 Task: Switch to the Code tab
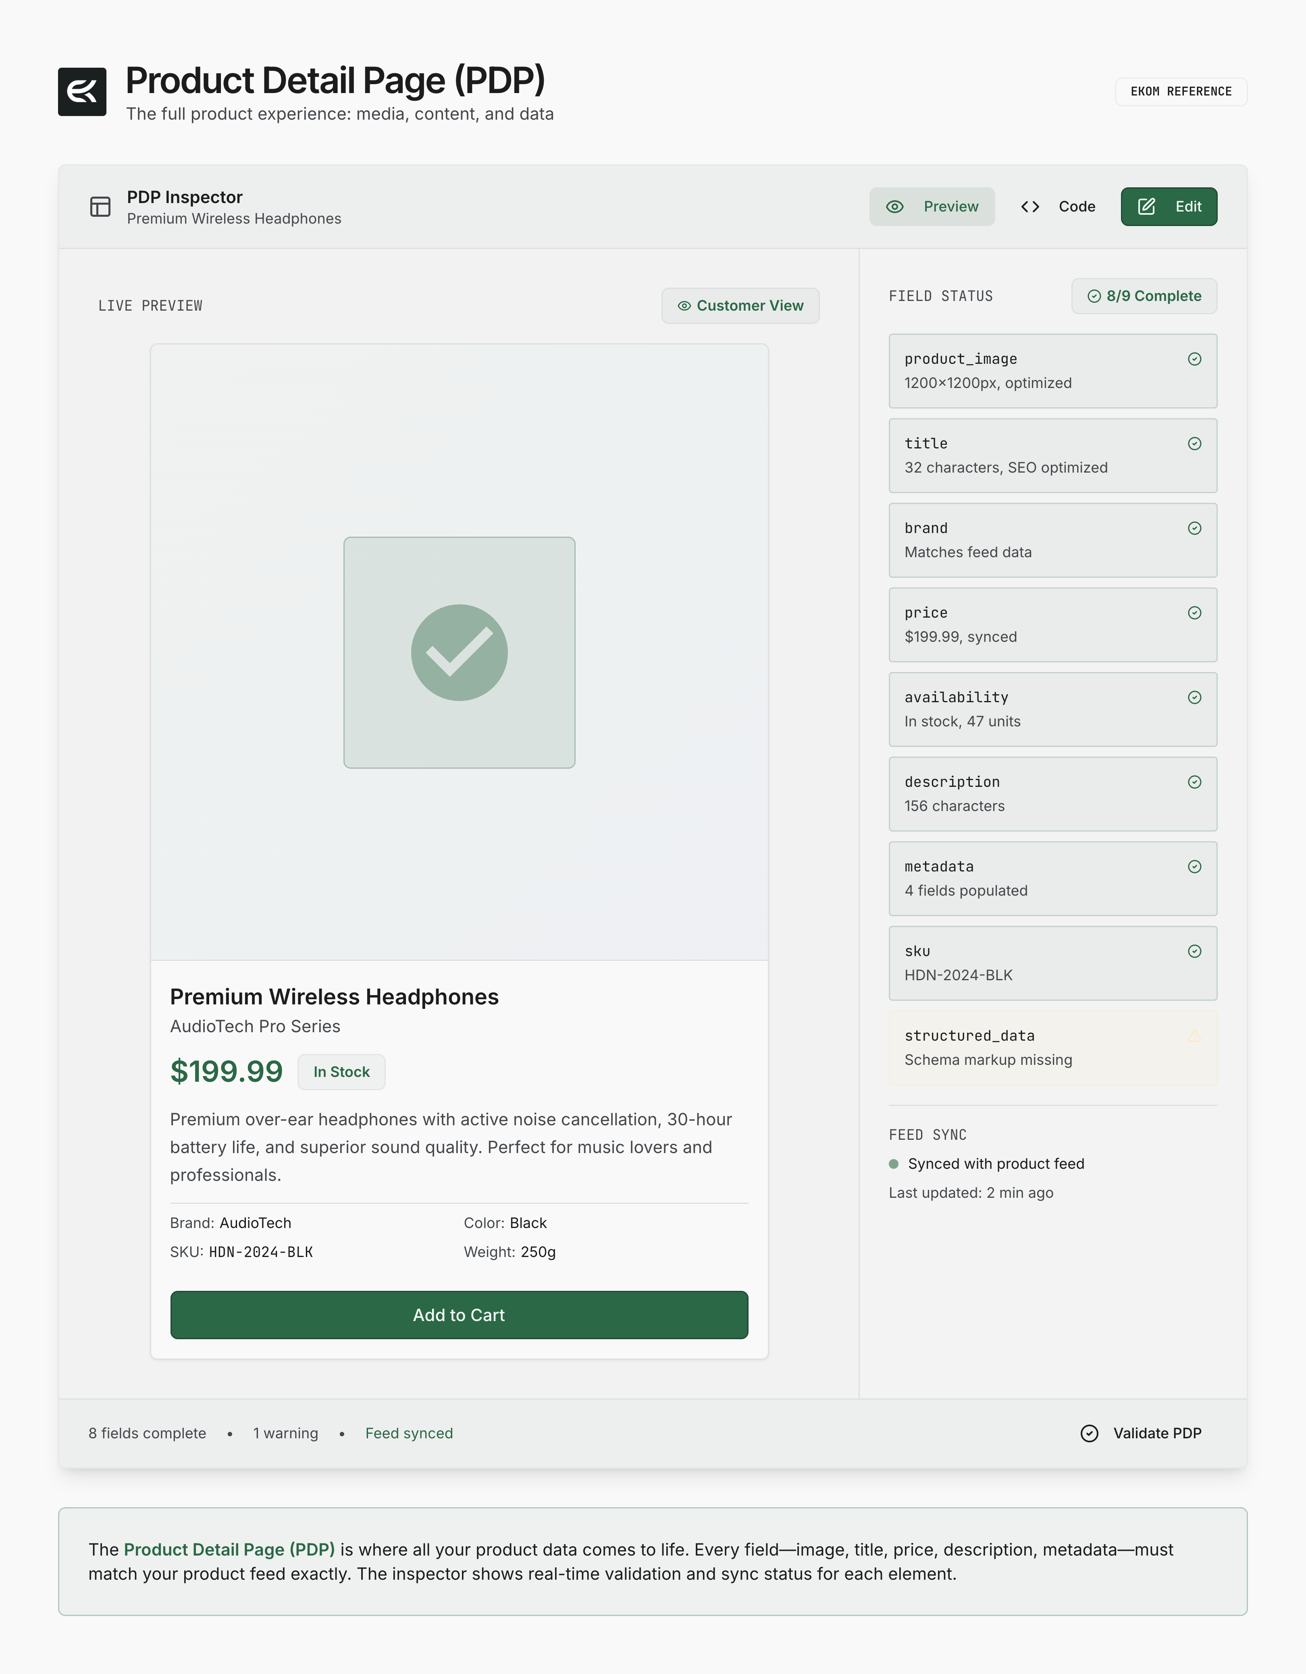(1058, 207)
